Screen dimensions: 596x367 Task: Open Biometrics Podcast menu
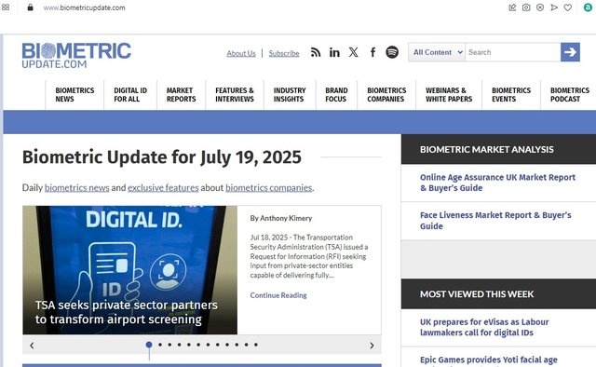[x=569, y=95]
